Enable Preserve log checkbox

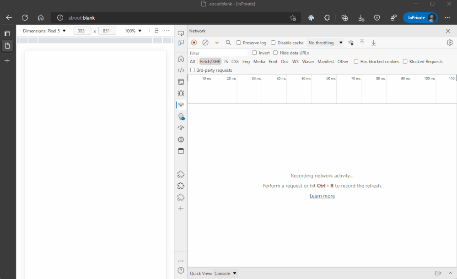[x=239, y=43]
